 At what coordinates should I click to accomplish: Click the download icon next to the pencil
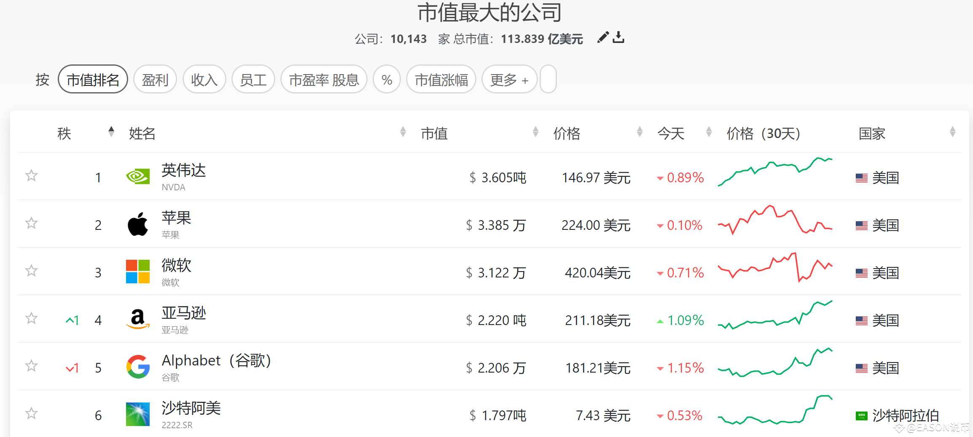tap(619, 38)
